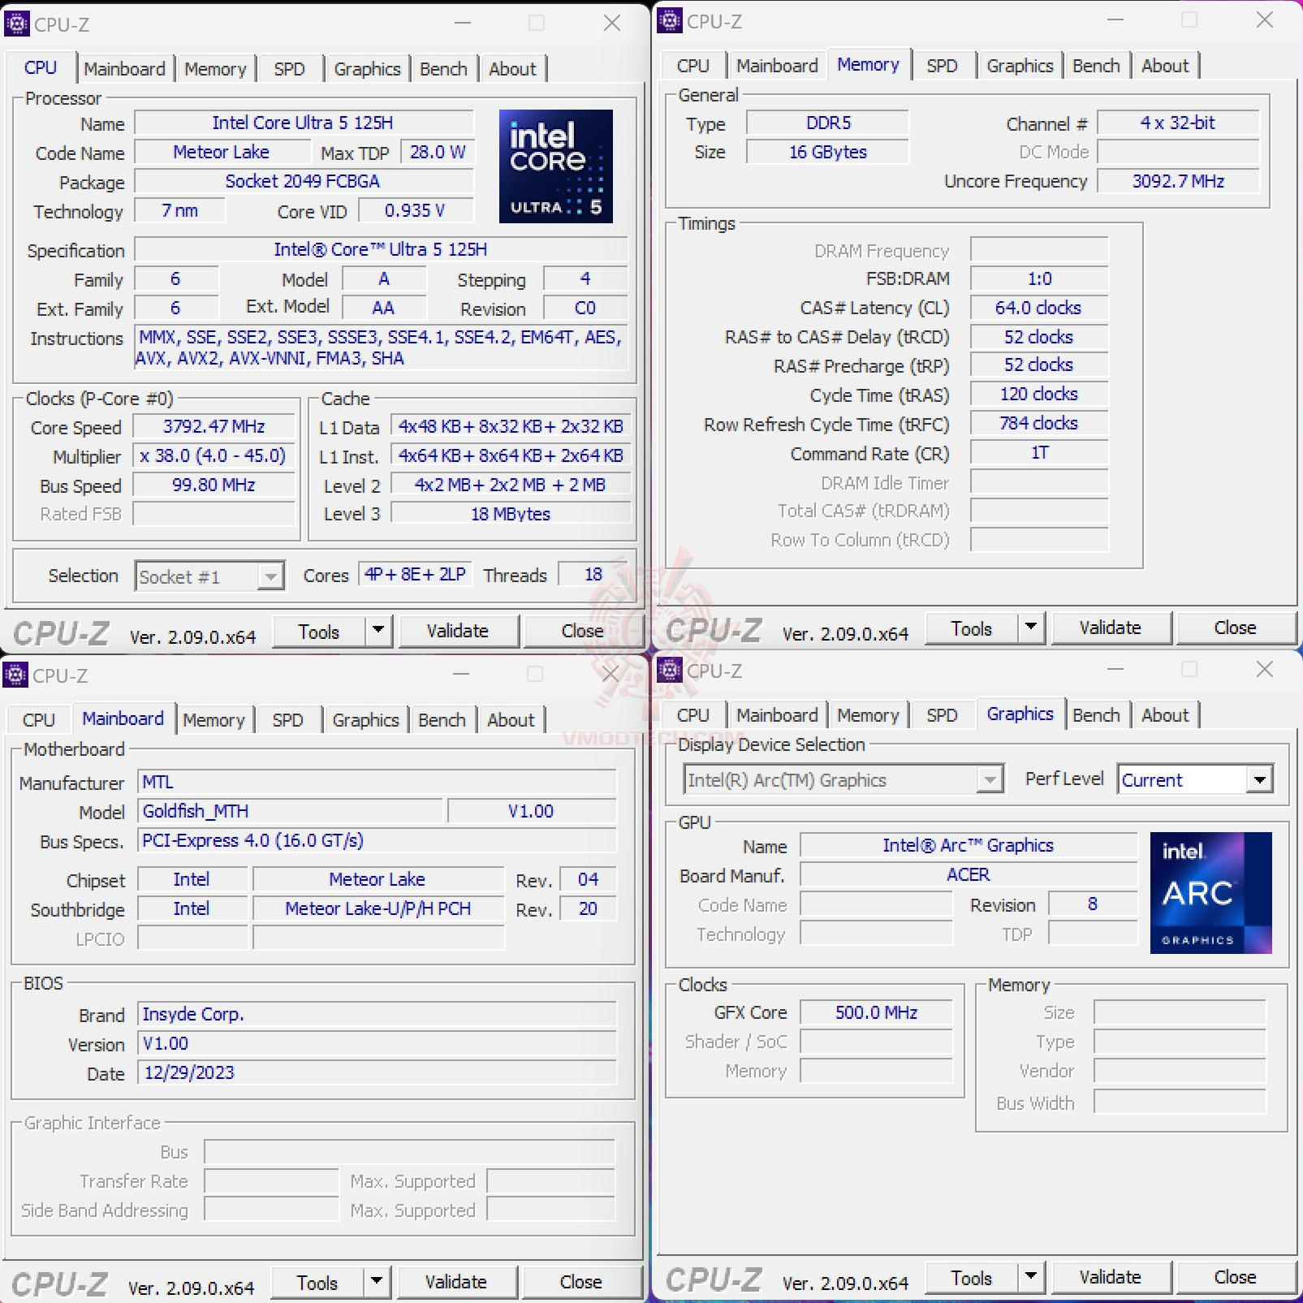Open the Bench tab in the Memory tab window
The height and width of the screenshot is (1303, 1303).
click(1096, 66)
